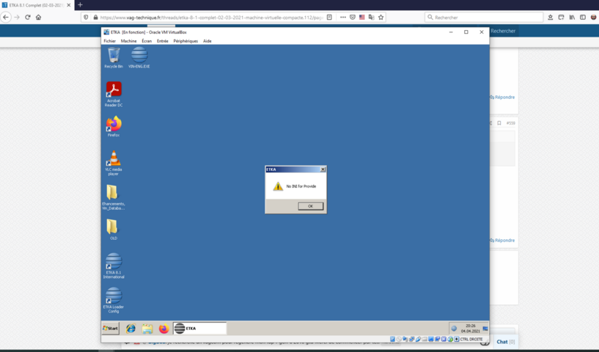Open file explorer from guest taskbar
599x352 pixels.
click(x=147, y=329)
